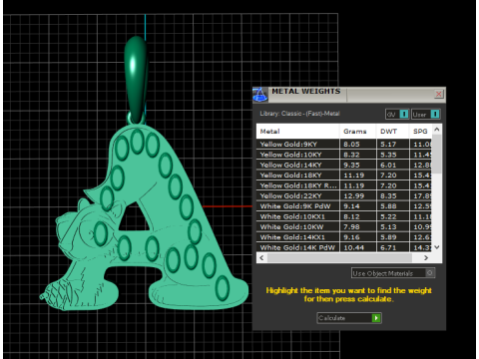The height and width of the screenshot is (359, 479).
Task: Select the dark green pendant bail
Action: 136,80
